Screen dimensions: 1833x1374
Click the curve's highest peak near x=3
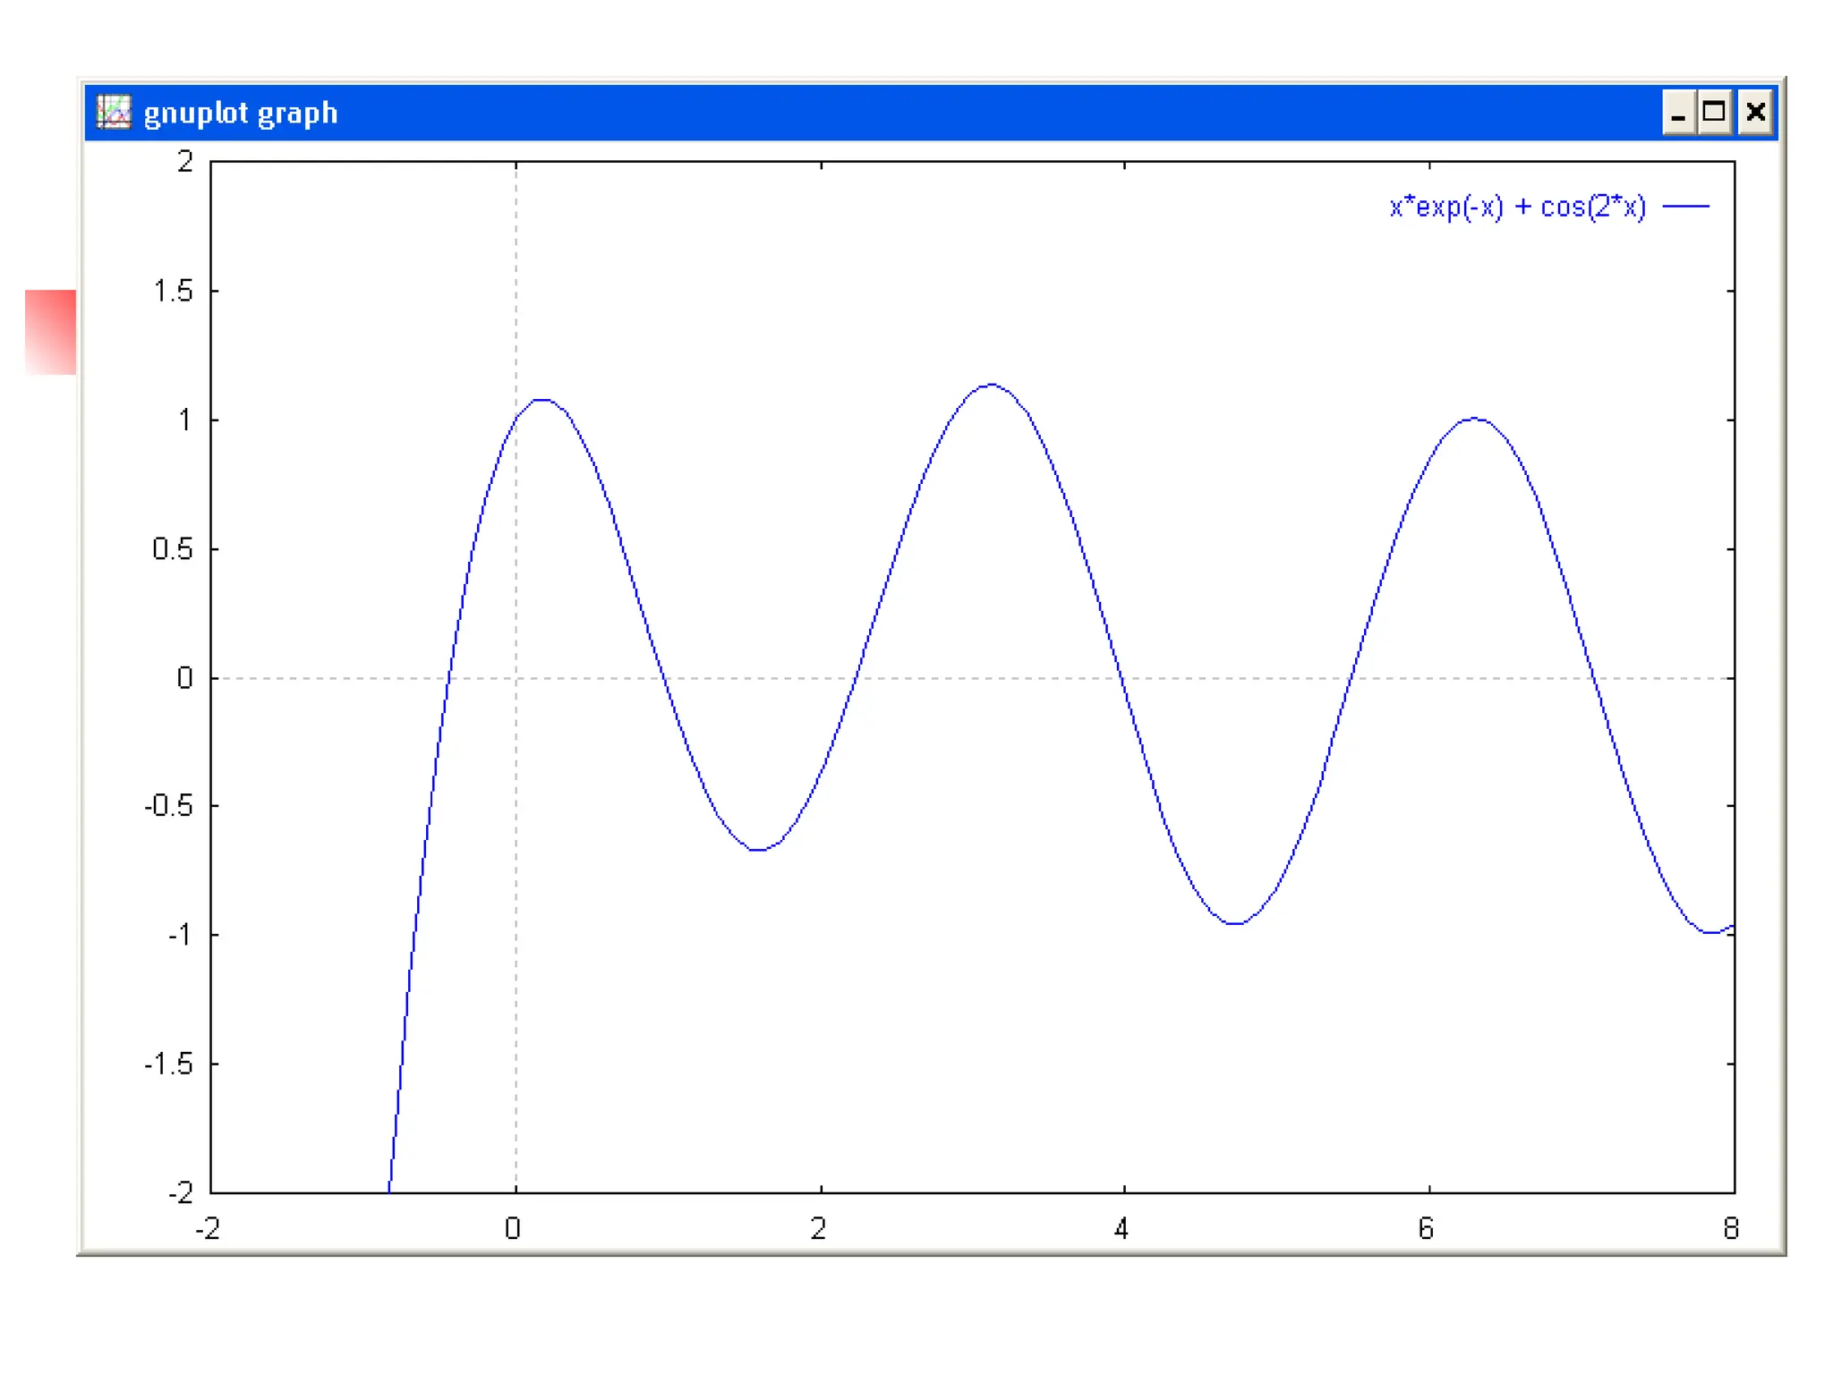click(991, 385)
